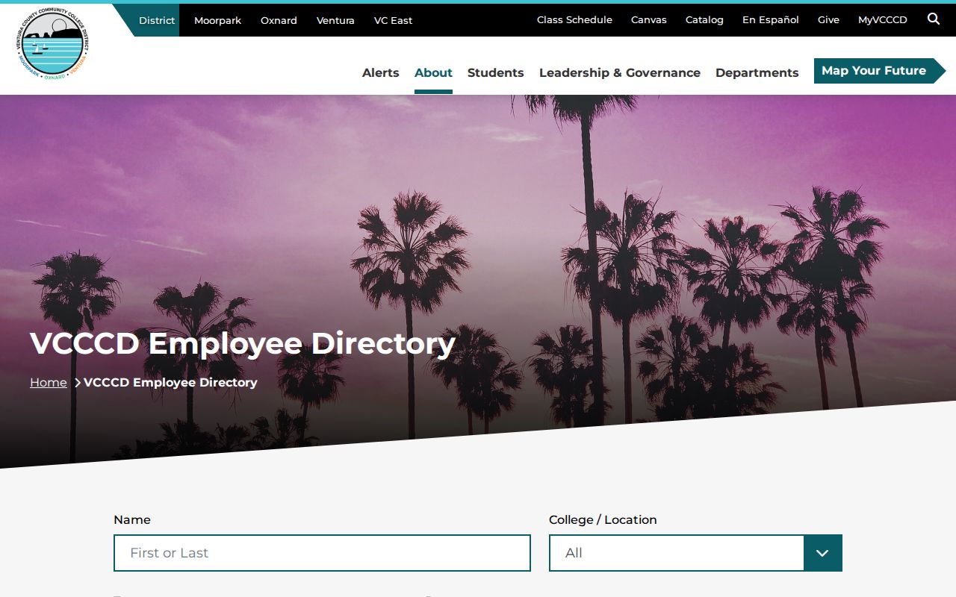This screenshot has width=956, height=597.
Task: Open the Ventura college link
Action: point(335,20)
